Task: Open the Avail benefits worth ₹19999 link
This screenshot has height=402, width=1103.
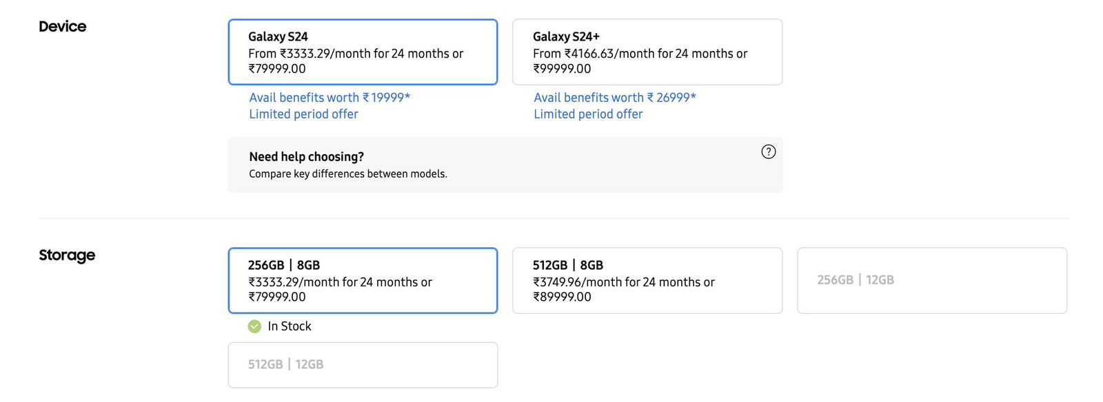Action: pyautogui.click(x=330, y=98)
